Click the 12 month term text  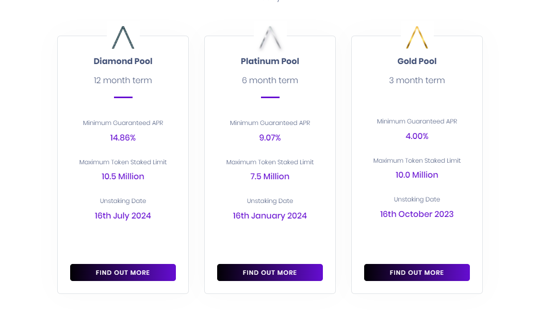123,81
